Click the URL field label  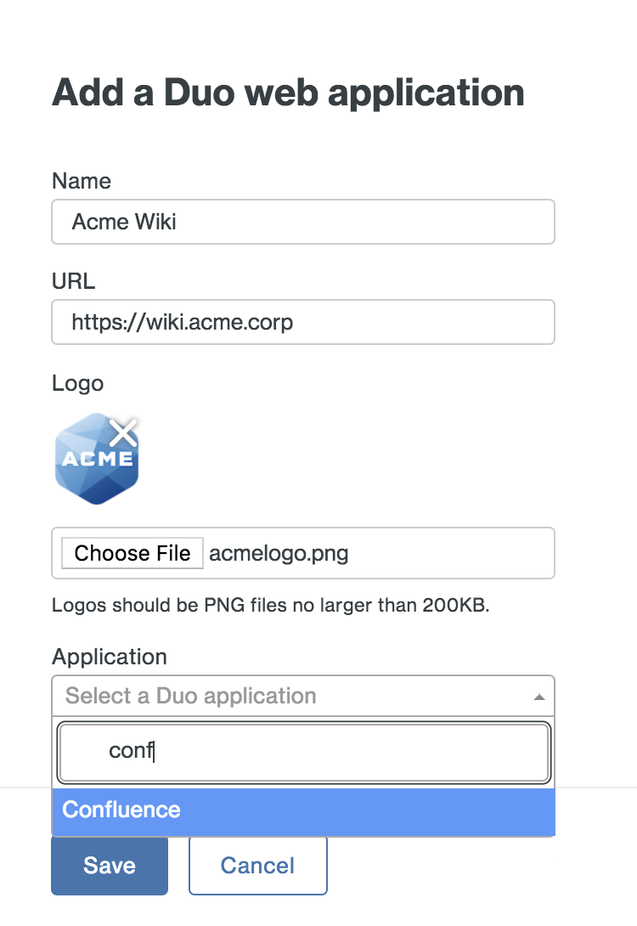coord(74,281)
